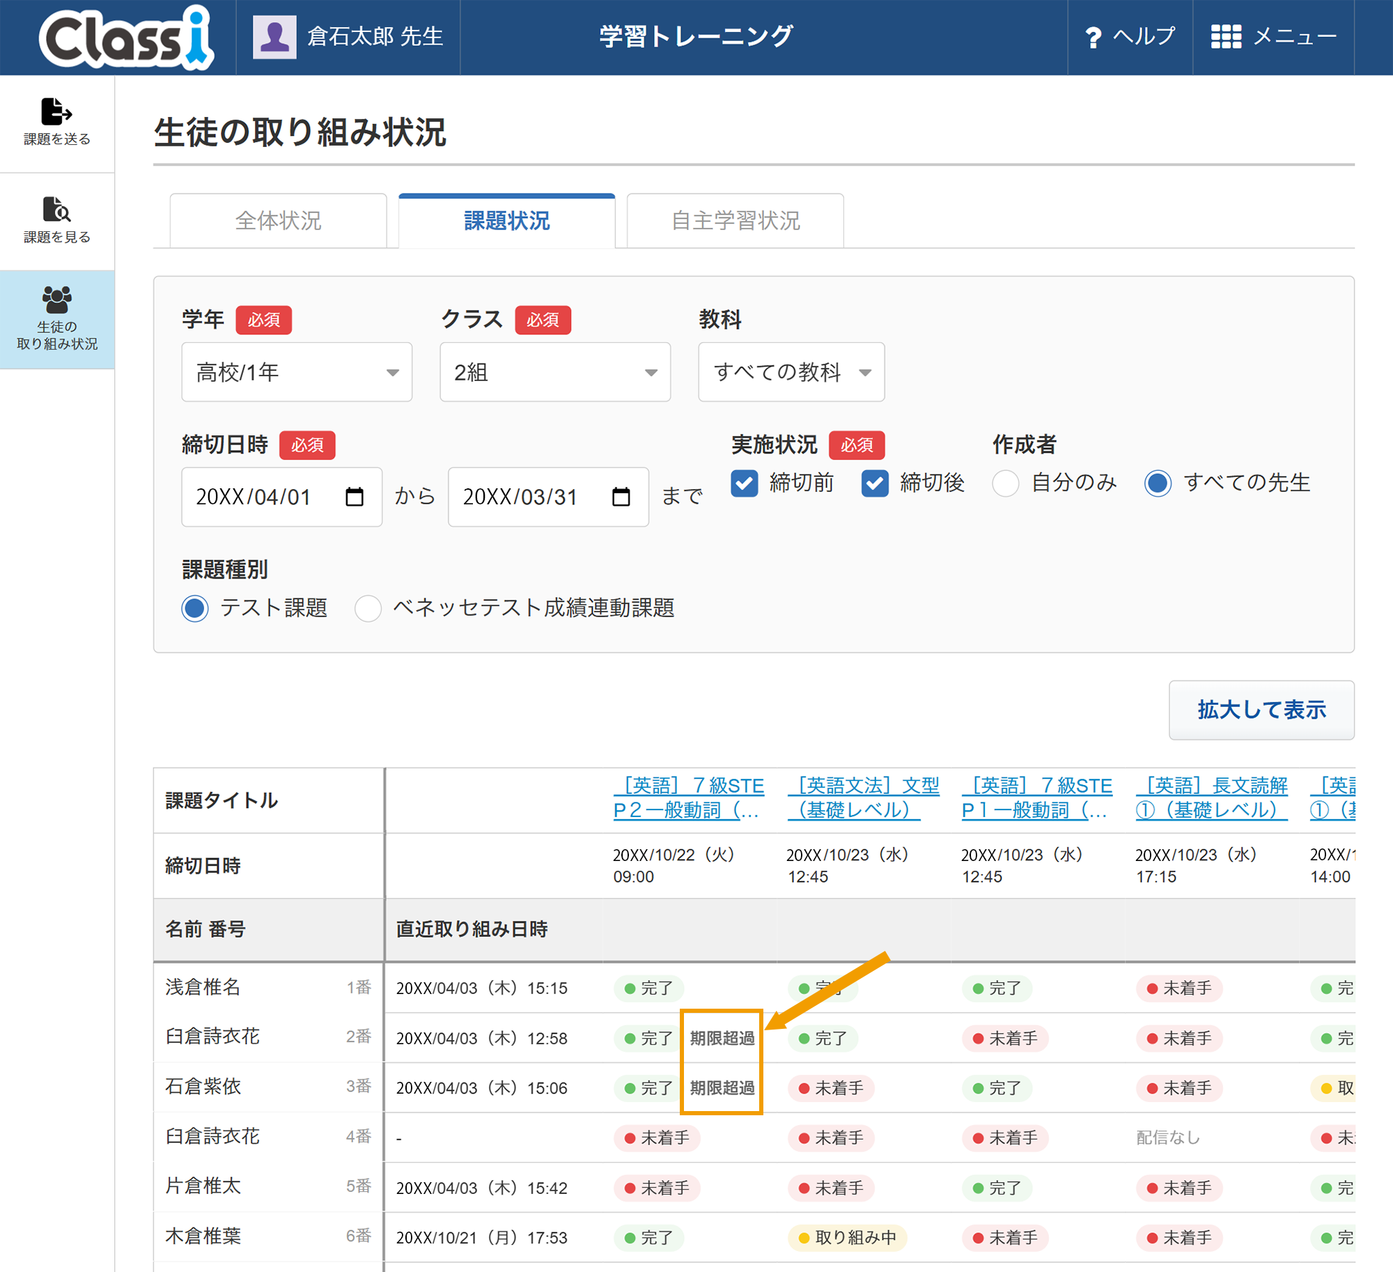Click the 学習トレーニング header title

click(696, 37)
